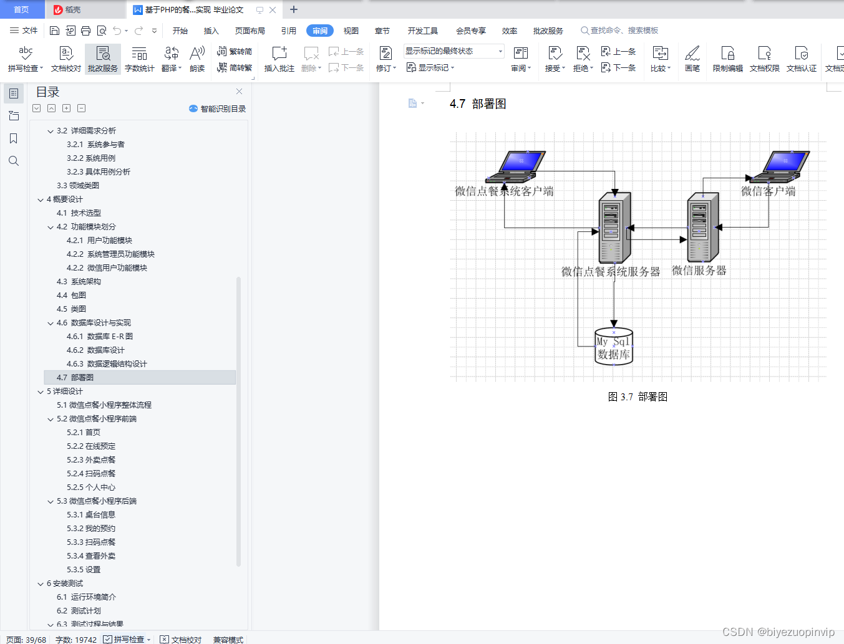Screen dimensions: 844x644
Task: Collapse the 4.6 database design node
Action: click(51, 323)
